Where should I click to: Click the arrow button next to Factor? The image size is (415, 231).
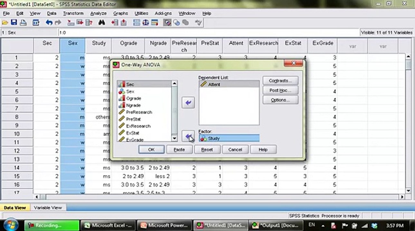[188, 137]
